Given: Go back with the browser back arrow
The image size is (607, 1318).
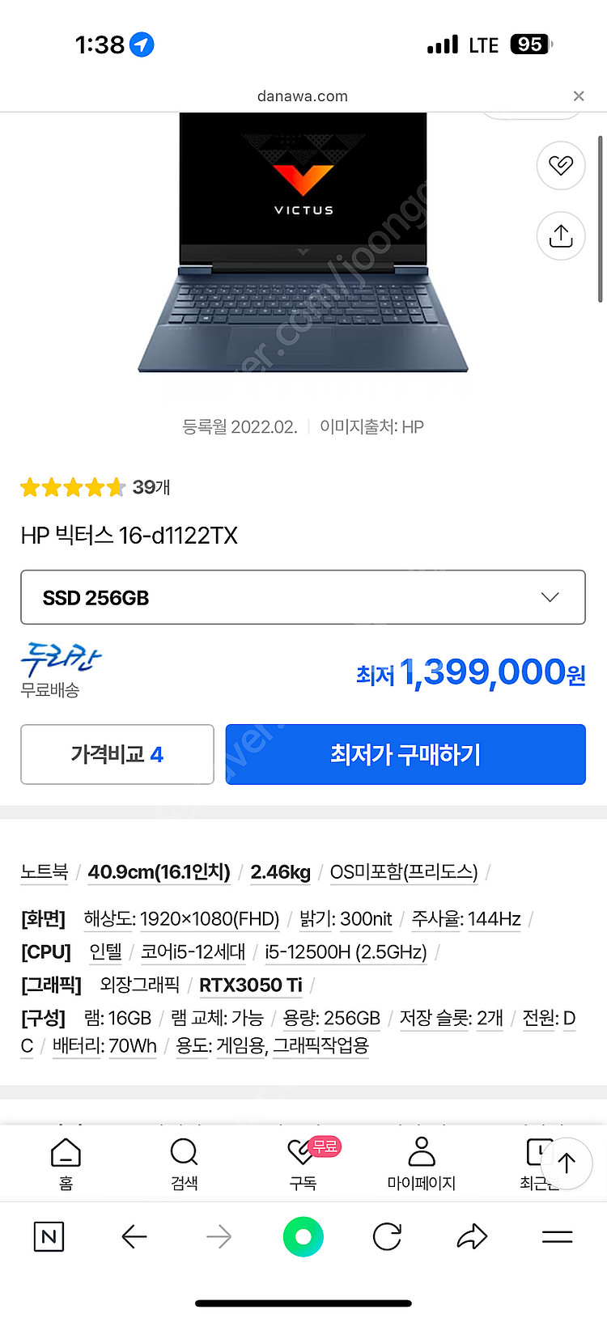Looking at the screenshot, I should coord(134,1236).
